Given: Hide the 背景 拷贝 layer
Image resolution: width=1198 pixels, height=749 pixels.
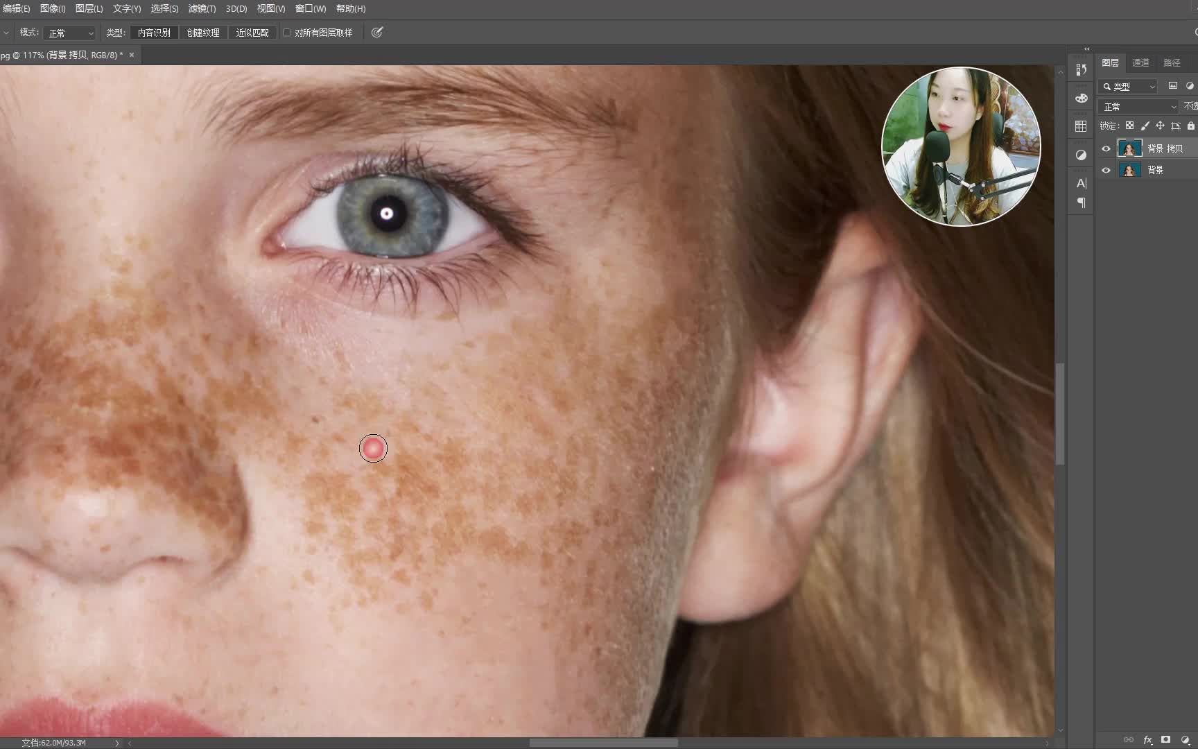Looking at the screenshot, I should [1106, 148].
